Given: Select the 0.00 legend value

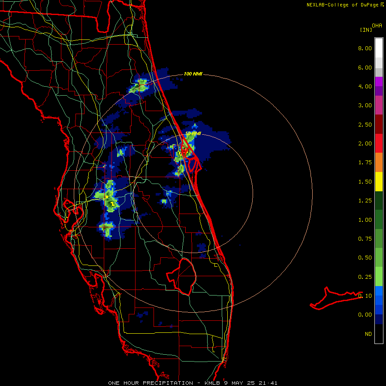Looking at the screenshot, I should [365, 315].
